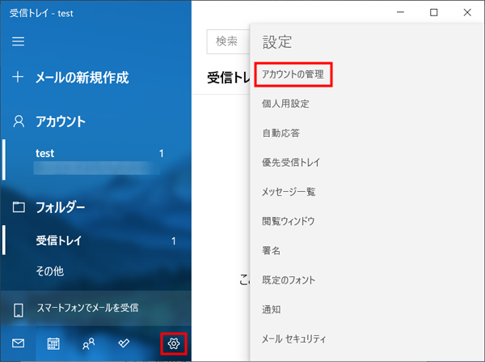Open the Calendar app icon
The width and height of the screenshot is (485, 362).
53,343
